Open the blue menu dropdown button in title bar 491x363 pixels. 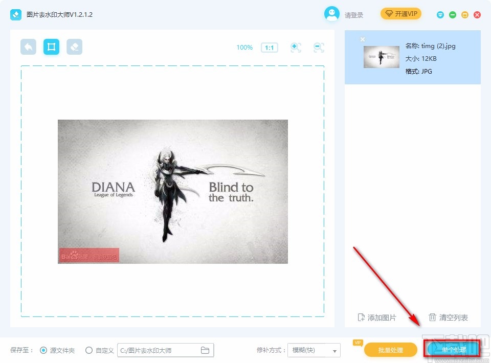(x=440, y=15)
